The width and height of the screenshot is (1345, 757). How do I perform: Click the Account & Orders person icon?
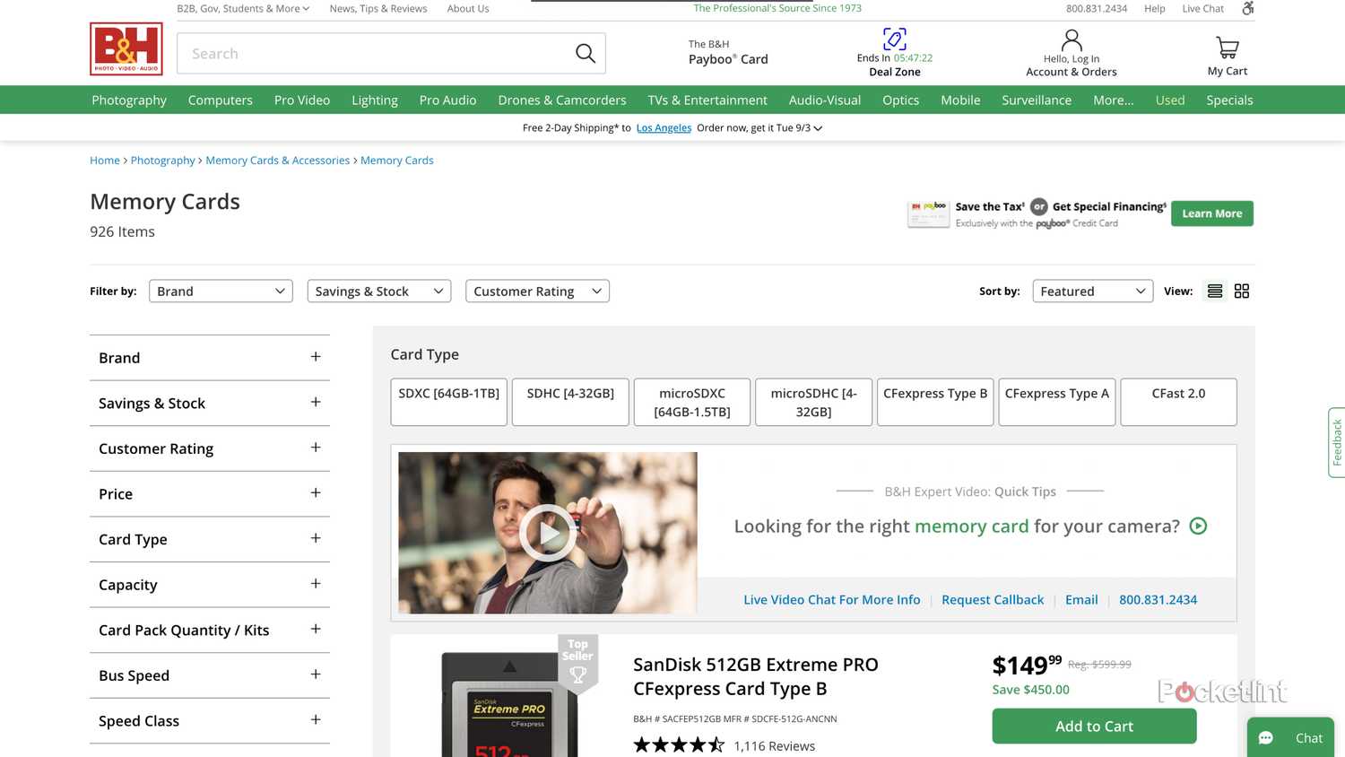click(x=1071, y=39)
